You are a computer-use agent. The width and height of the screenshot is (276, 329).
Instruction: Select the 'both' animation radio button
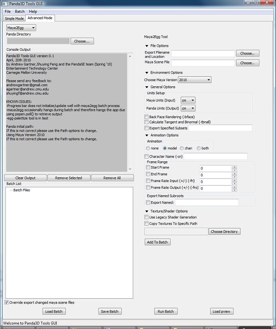[x=199, y=148]
